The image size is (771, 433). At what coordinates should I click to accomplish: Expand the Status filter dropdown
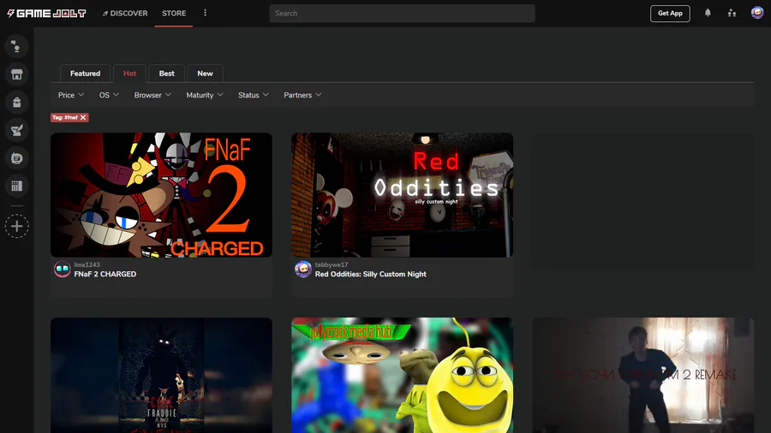[254, 95]
